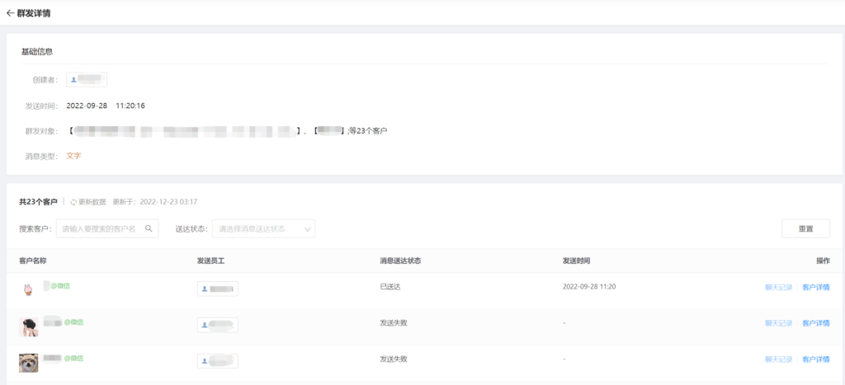The image size is (845, 385).
Task: Click the dark-haired avatar in second row
Action: pos(29,326)
